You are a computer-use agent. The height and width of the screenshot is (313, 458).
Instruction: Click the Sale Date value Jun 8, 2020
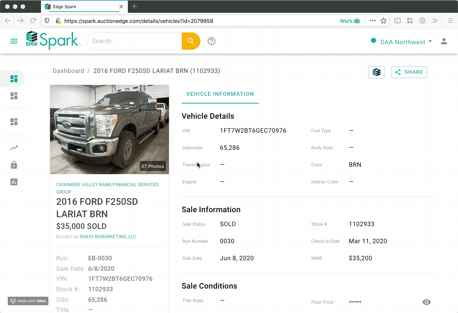tap(237, 258)
